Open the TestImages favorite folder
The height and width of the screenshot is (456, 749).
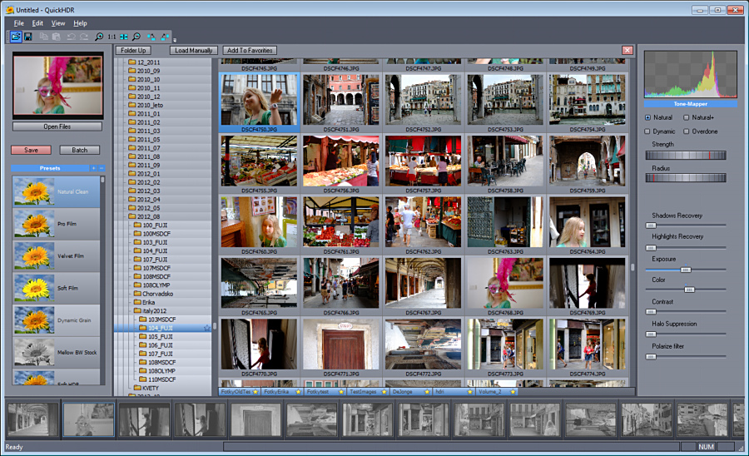pyautogui.click(x=368, y=392)
